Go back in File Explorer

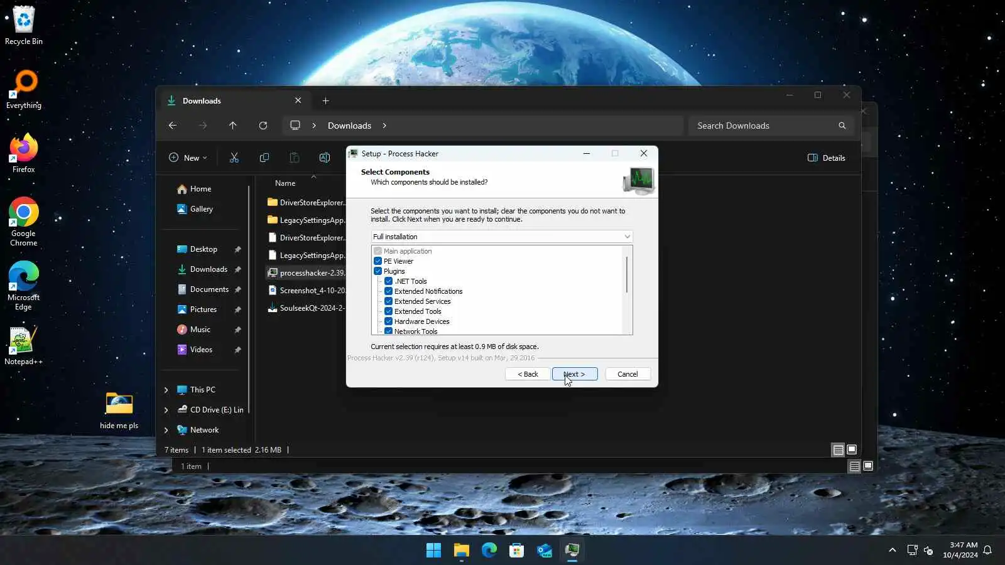pyautogui.click(x=173, y=126)
